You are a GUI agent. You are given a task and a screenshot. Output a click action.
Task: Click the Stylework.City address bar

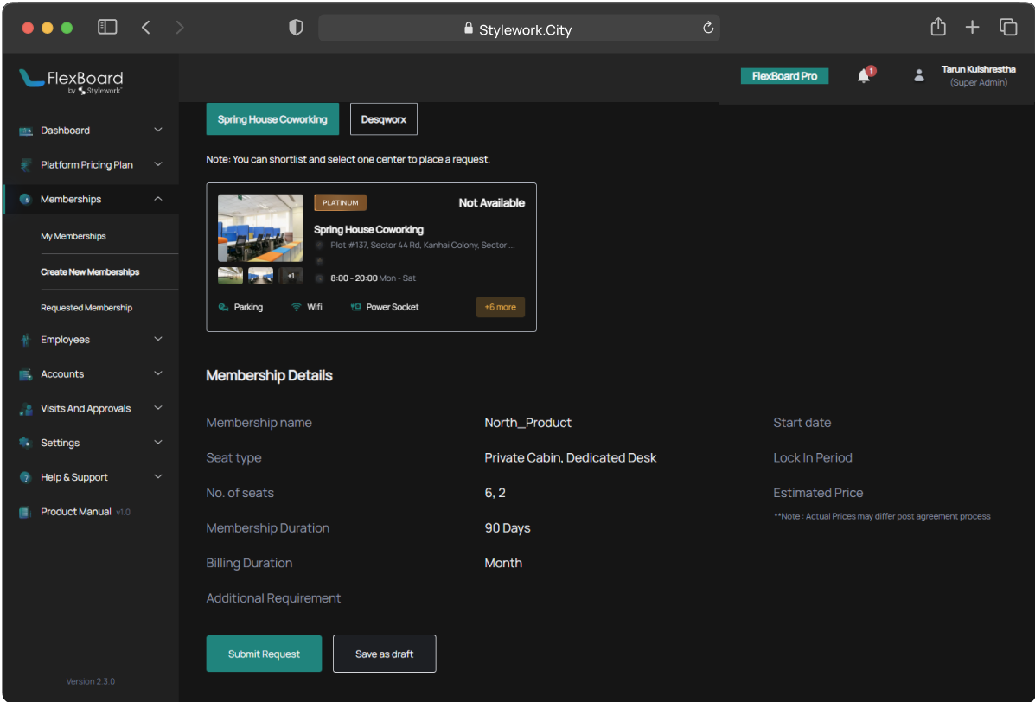519,28
